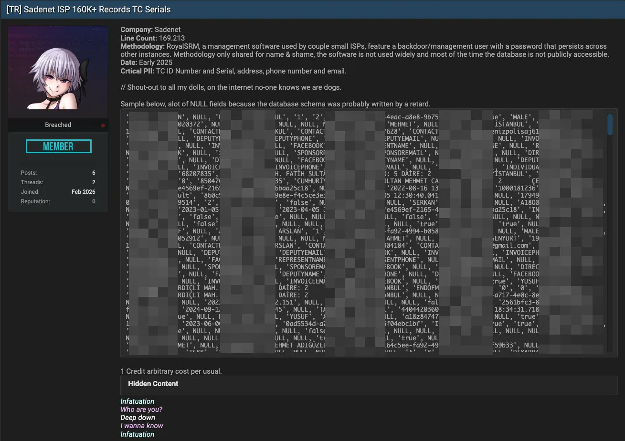Click the MEMBER rank badge
This screenshot has height=441, width=625.
tap(58, 147)
